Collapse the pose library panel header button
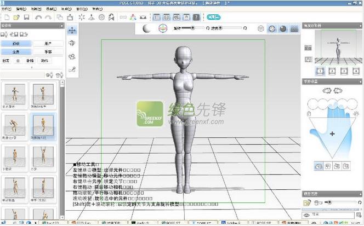The width and height of the screenshot is (364, 226). point(62,26)
